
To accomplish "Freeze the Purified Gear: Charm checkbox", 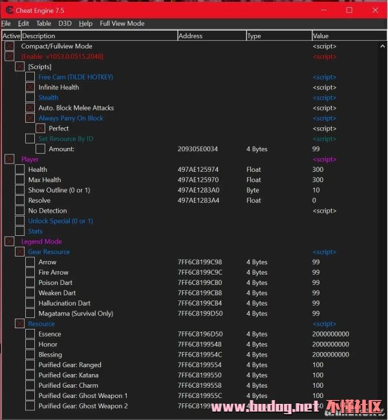I will 30,386.
